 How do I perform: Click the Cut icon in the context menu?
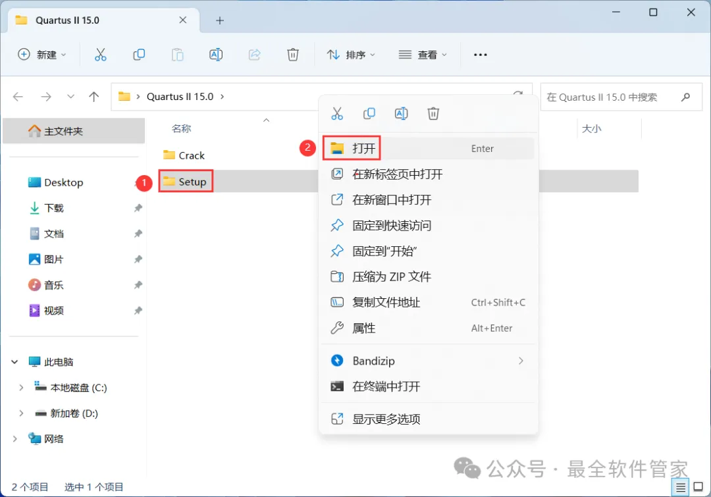(x=337, y=113)
